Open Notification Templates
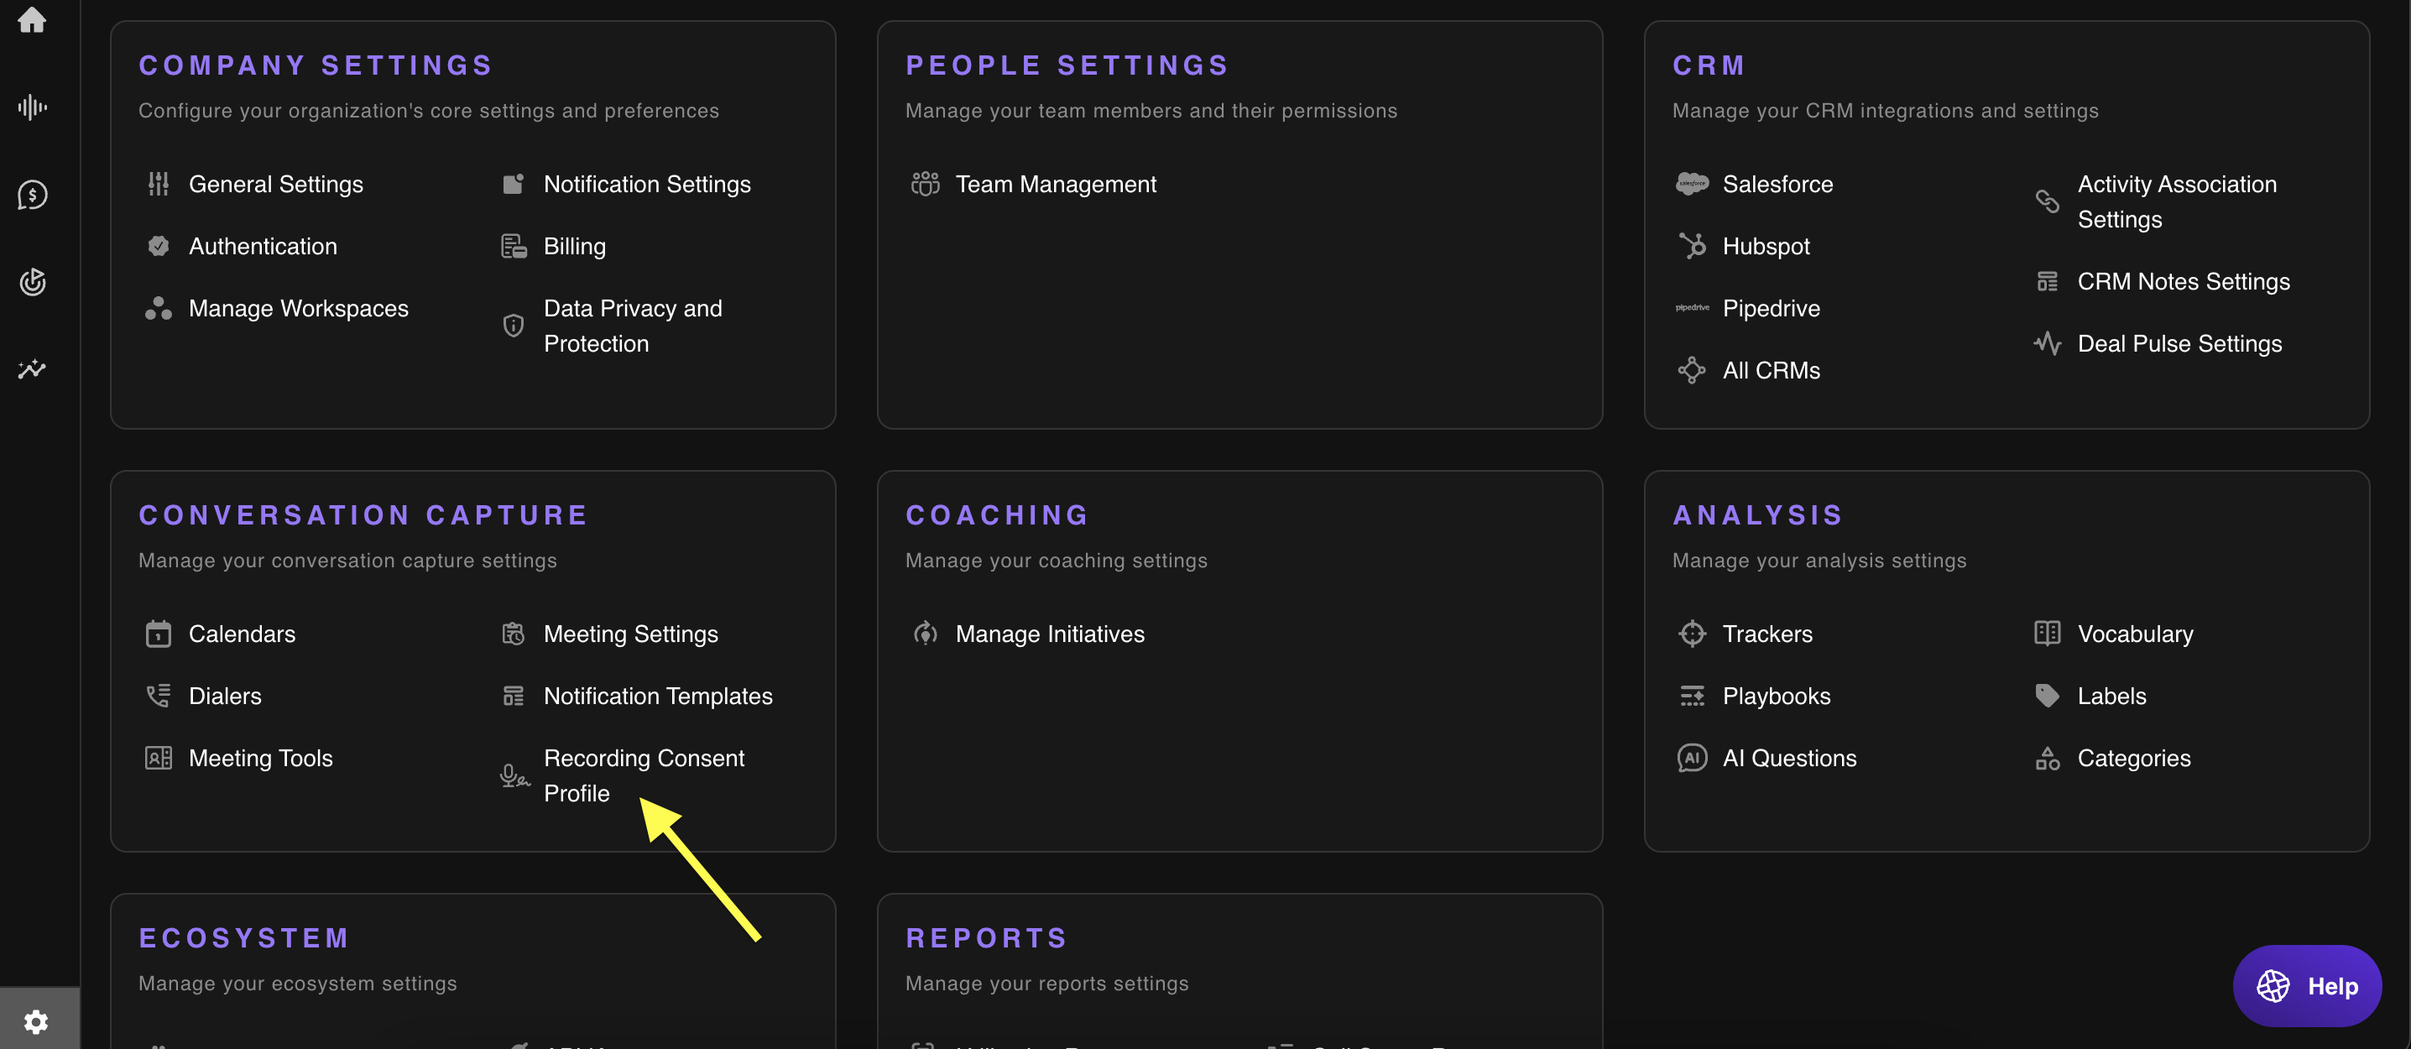Screen dimensions: 2411x1049 (x=657, y=697)
